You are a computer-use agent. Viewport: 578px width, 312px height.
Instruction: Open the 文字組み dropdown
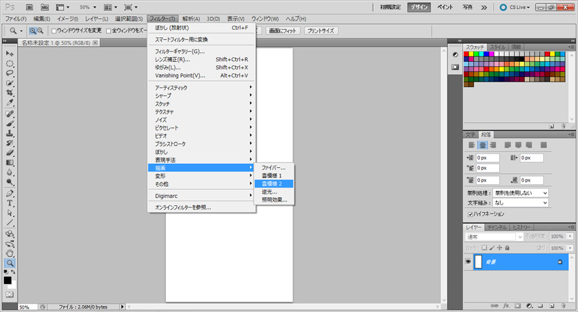[x=521, y=203]
